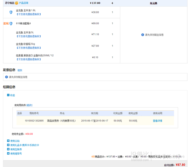Expand 使用礼品卡/贵宾卡/乐购仕卡 option

(23, 145)
